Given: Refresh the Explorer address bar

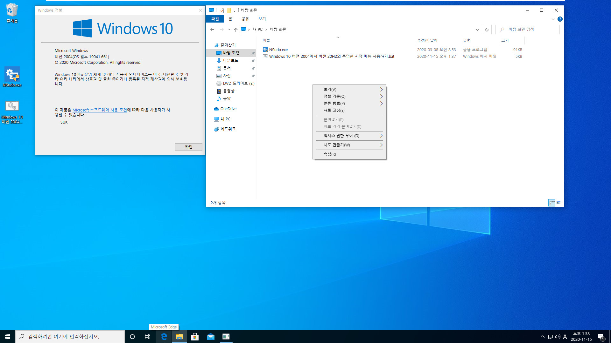Looking at the screenshot, I should 487,30.
